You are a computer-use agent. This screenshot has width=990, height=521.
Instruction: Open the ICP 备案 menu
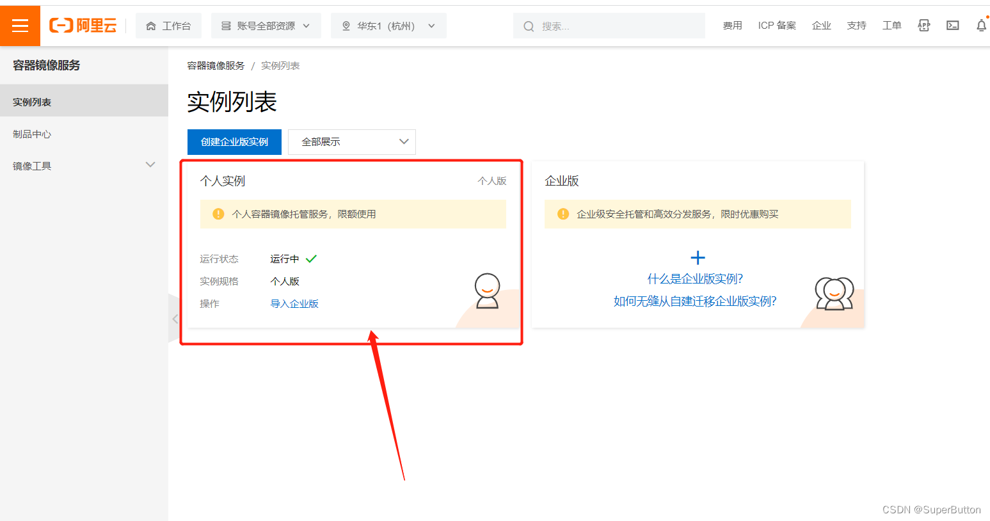(777, 26)
